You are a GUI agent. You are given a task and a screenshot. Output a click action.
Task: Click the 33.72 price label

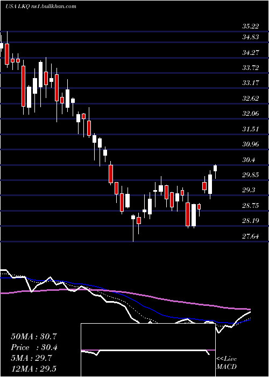click(x=251, y=68)
